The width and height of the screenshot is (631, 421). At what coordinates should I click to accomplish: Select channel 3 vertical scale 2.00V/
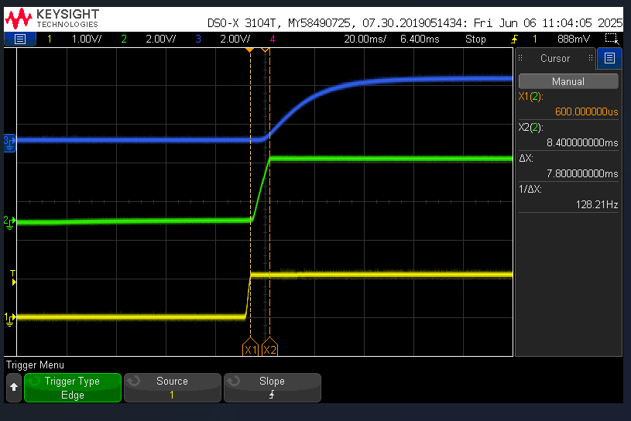pos(235,39)
